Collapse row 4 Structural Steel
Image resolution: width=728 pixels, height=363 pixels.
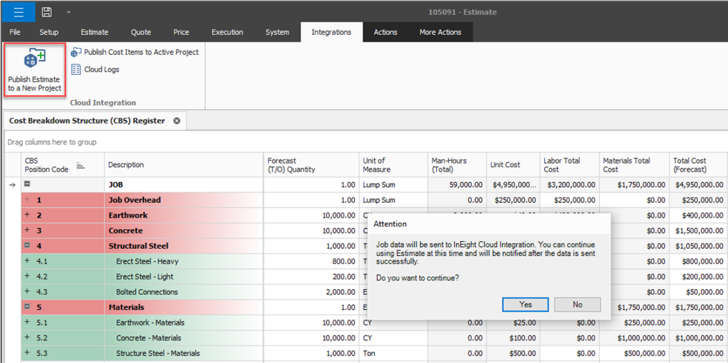click(27, 246)
